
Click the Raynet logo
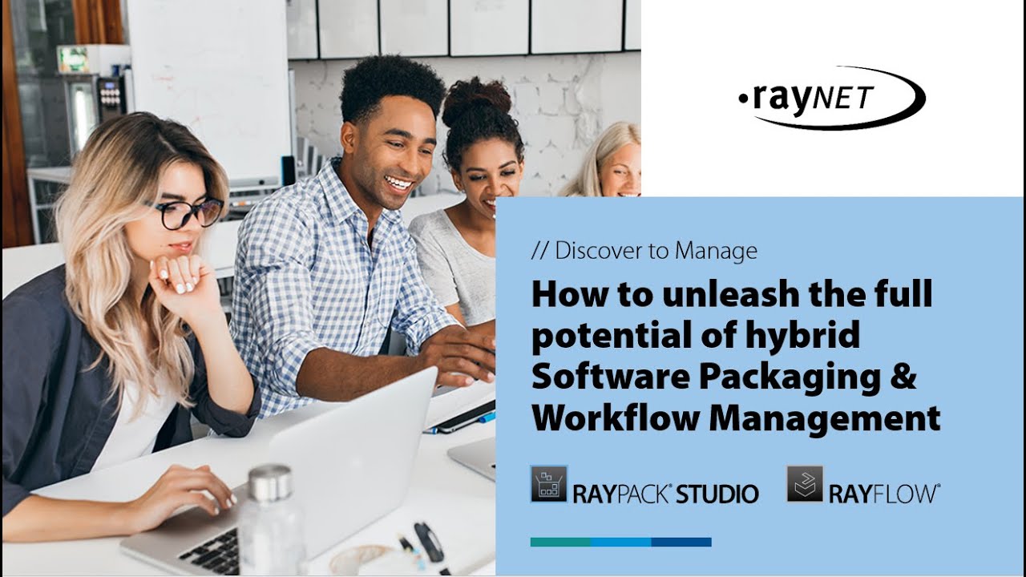click(831, 99)
